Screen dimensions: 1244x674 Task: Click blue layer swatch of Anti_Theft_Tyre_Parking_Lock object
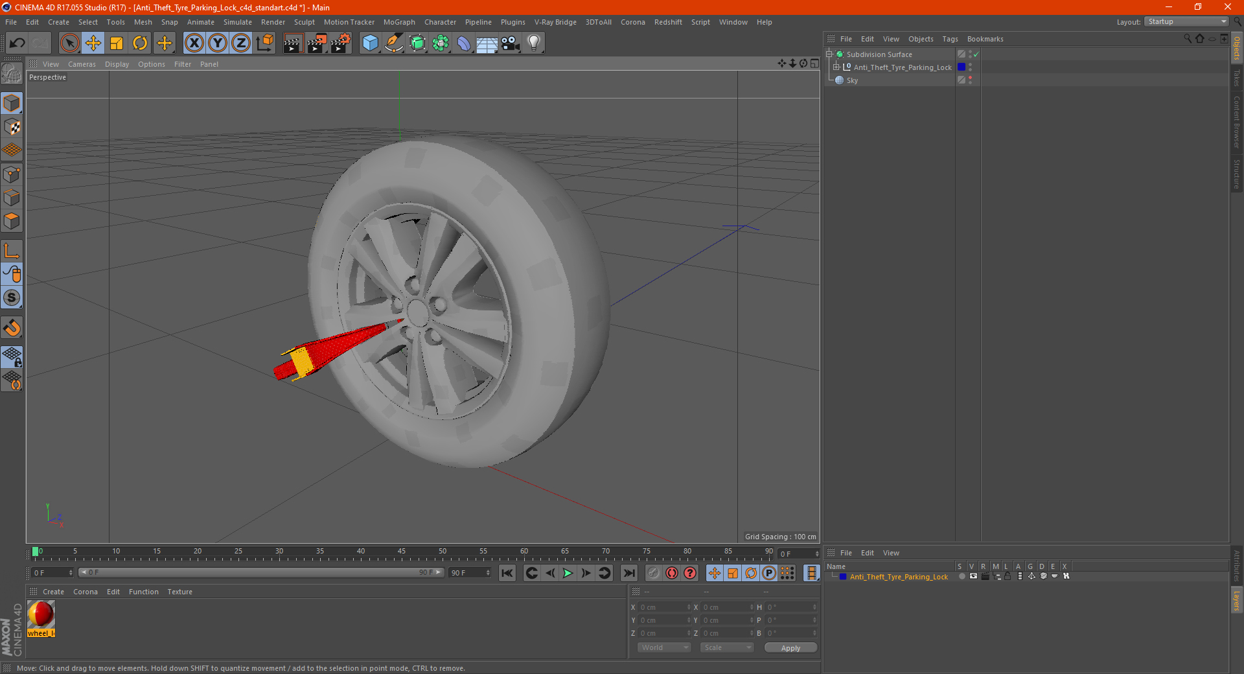click(962, 67)
